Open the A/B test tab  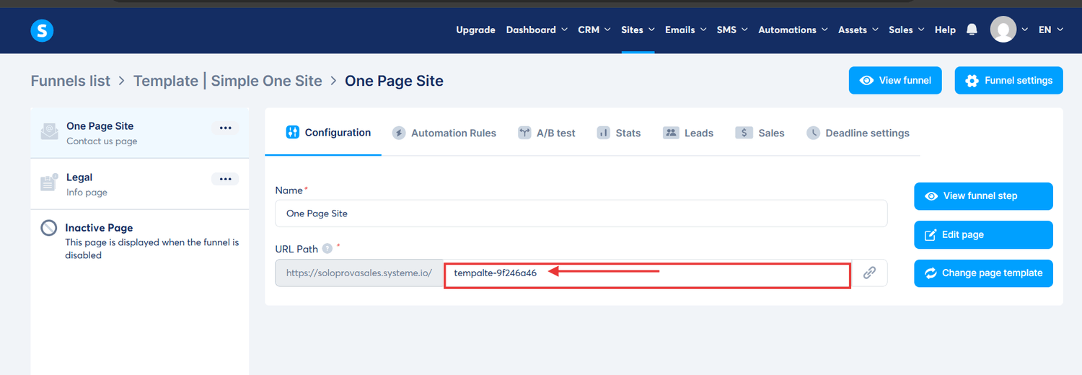(x=547, y=133)
